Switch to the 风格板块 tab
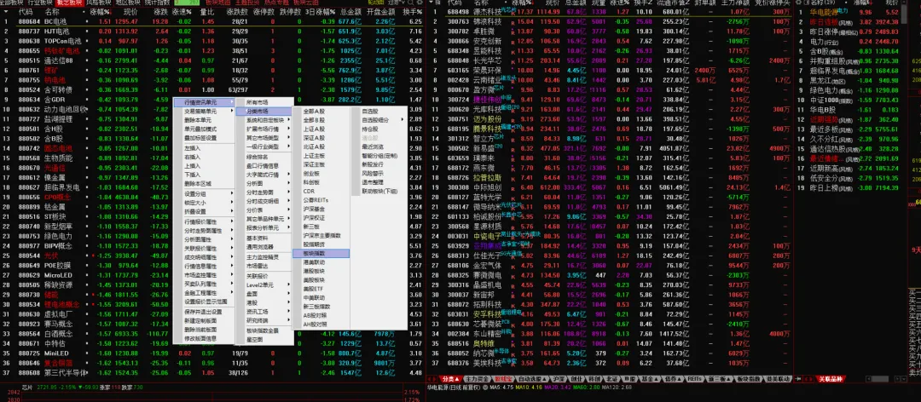921x402 pixels. point(98,3)
